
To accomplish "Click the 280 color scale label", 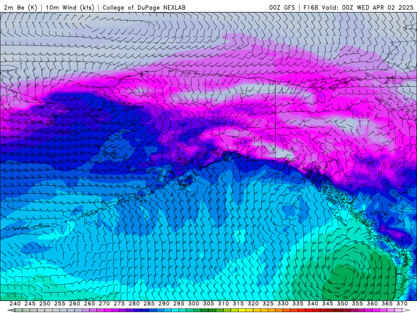I will coord(134,304).
